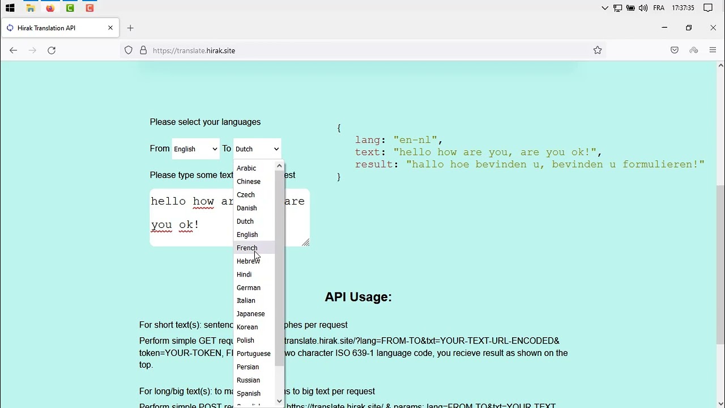The height and width of the screenshot is (408, 725).
Task: Click into the translation text area
Action: [x=230, y=218]
